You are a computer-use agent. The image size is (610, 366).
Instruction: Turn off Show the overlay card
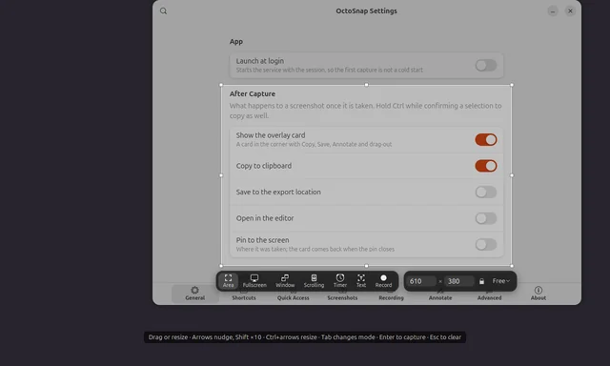(486, 139)
